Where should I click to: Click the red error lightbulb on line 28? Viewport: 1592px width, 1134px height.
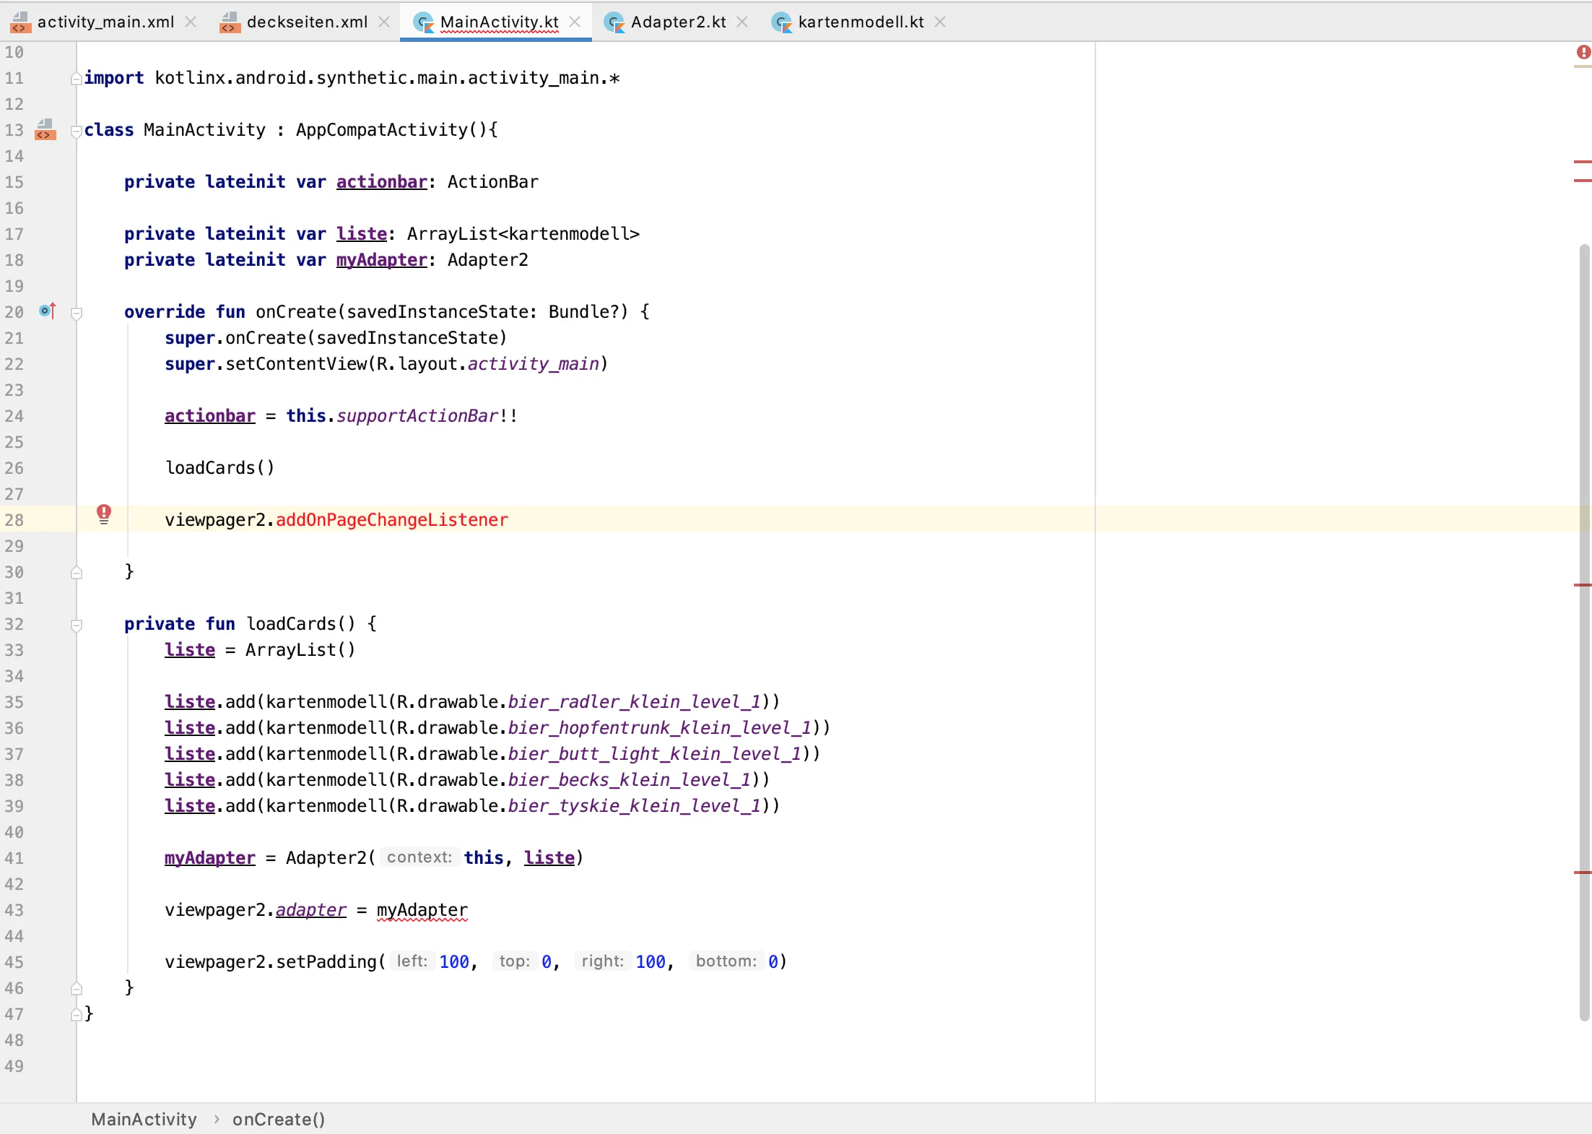(x=104, y=514)
